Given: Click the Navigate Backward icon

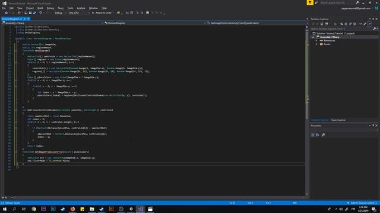Looking at the screenshot, I should click(7, 13).
